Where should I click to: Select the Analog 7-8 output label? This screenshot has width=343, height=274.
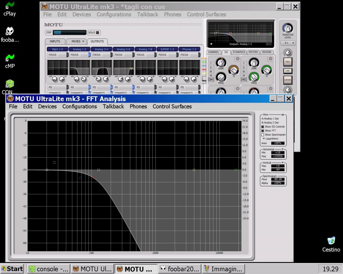click(x=146, y=50)
